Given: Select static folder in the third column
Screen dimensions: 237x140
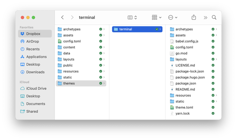Looking at the screenshot, I should pos(180,101).
